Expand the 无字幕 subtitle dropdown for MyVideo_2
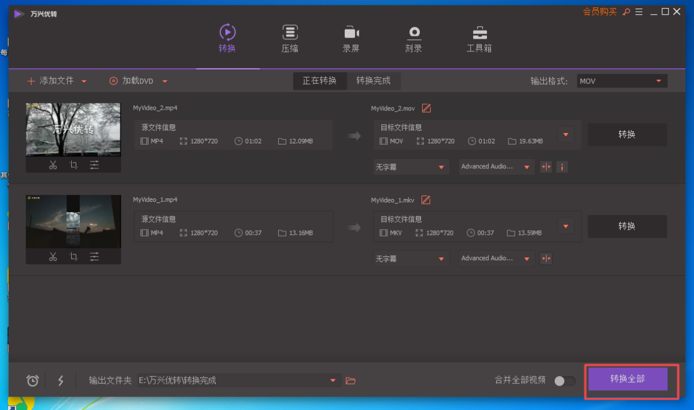694x410 pixels. click(x=411, y=167)
